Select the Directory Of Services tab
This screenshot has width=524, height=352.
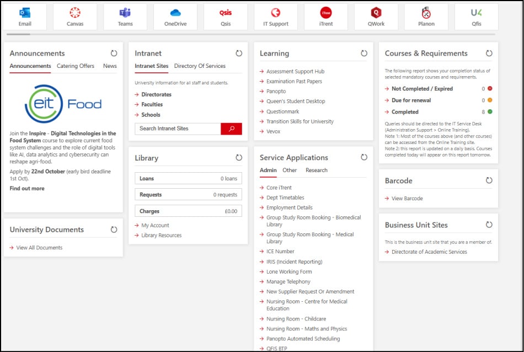(x=200, y=66)
